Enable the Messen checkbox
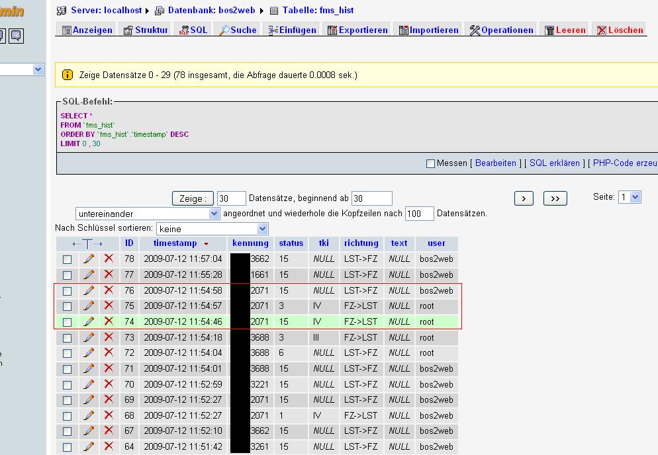This screenshot has height=455, width=658. tap(430, 163)
